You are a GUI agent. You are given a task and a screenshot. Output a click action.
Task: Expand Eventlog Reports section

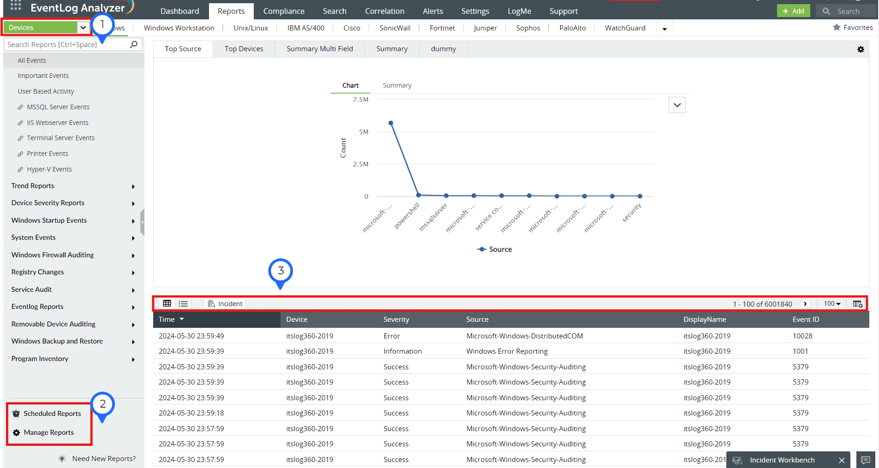(133, 308)
